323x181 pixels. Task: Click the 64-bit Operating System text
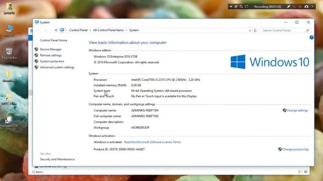[x=161, y=90]
